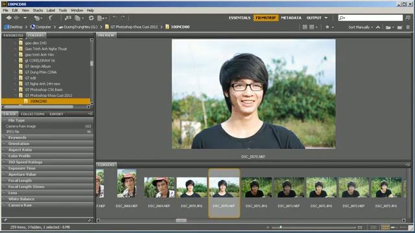This screenshot has height=233, width=415.
Task: Select the Giao Trinh Anh Nghe Thuat folder
Action: (x=46, y=49)
